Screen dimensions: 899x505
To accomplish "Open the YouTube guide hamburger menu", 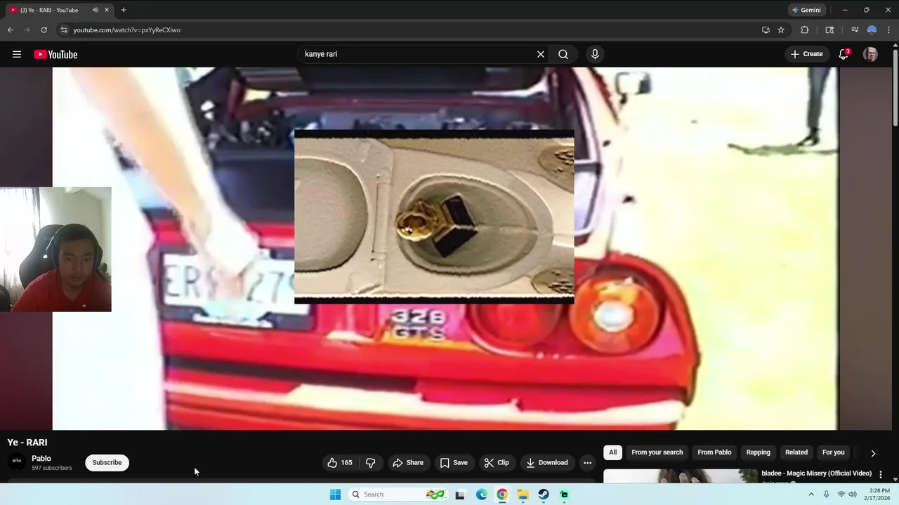I will pyautogui.click(x=17, y=54).
